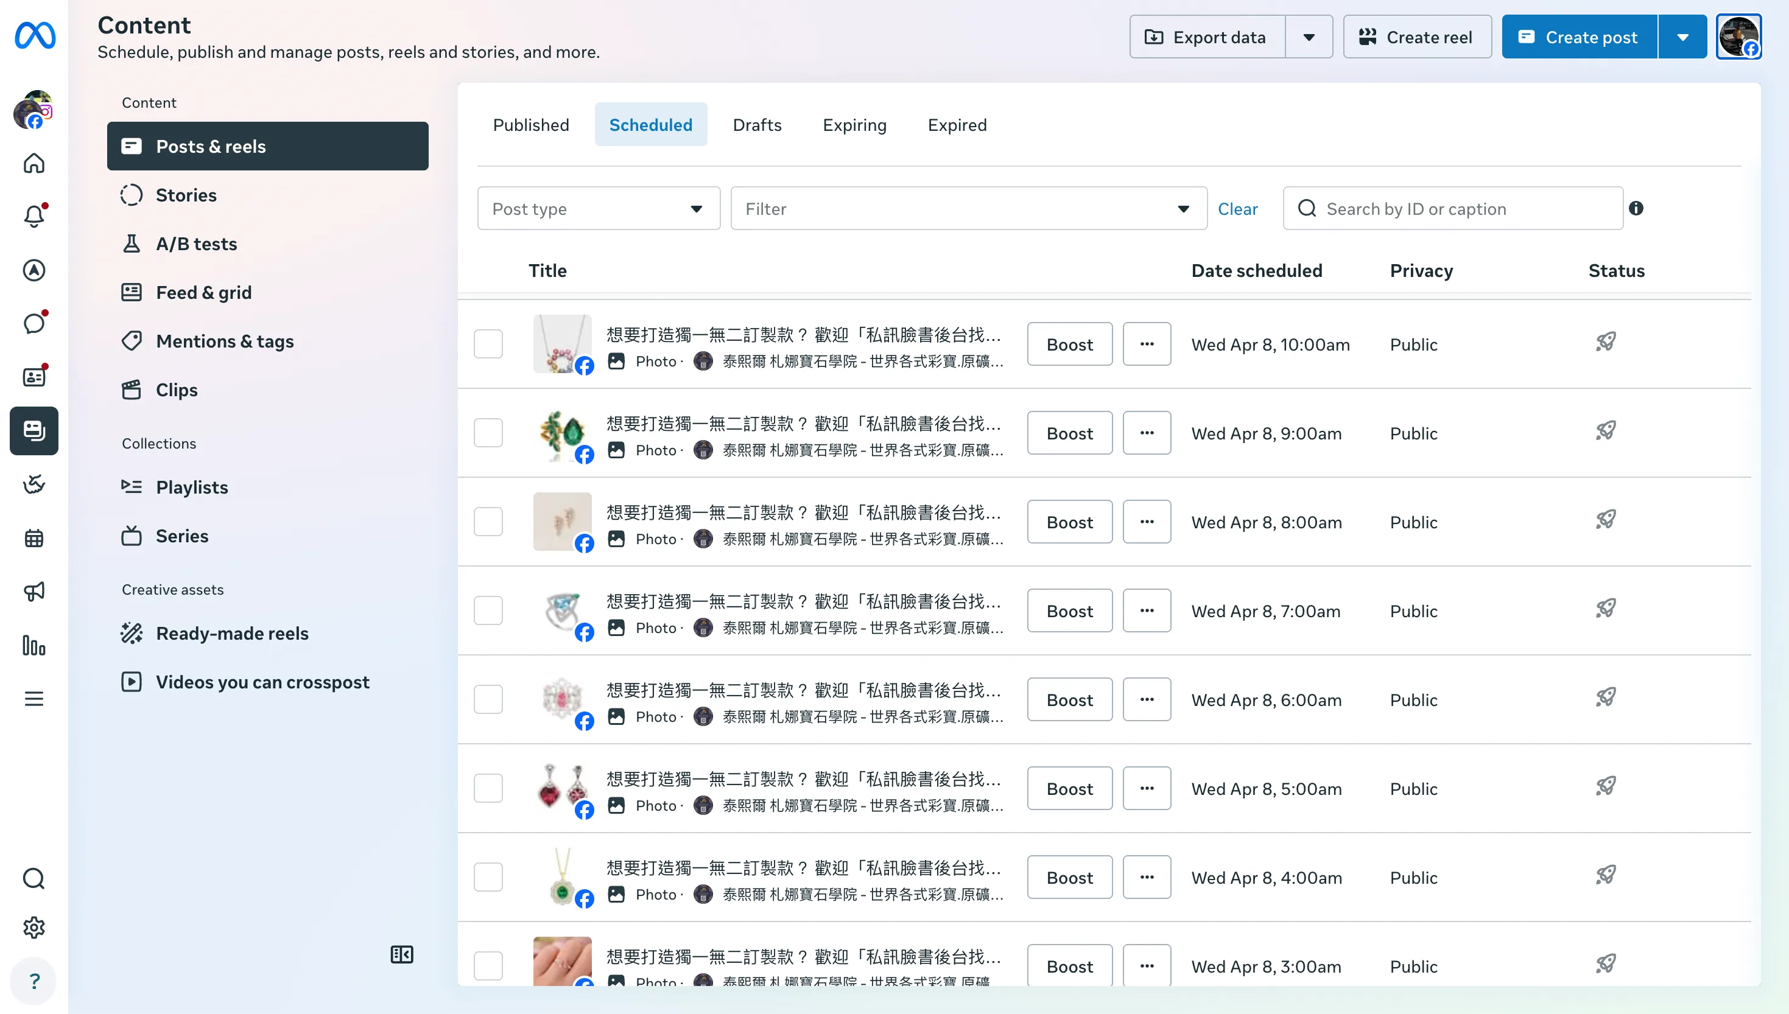The height and width of the screenshot is (1014, 1789).
Task: Open the Meta logo home
Action: 35,35
